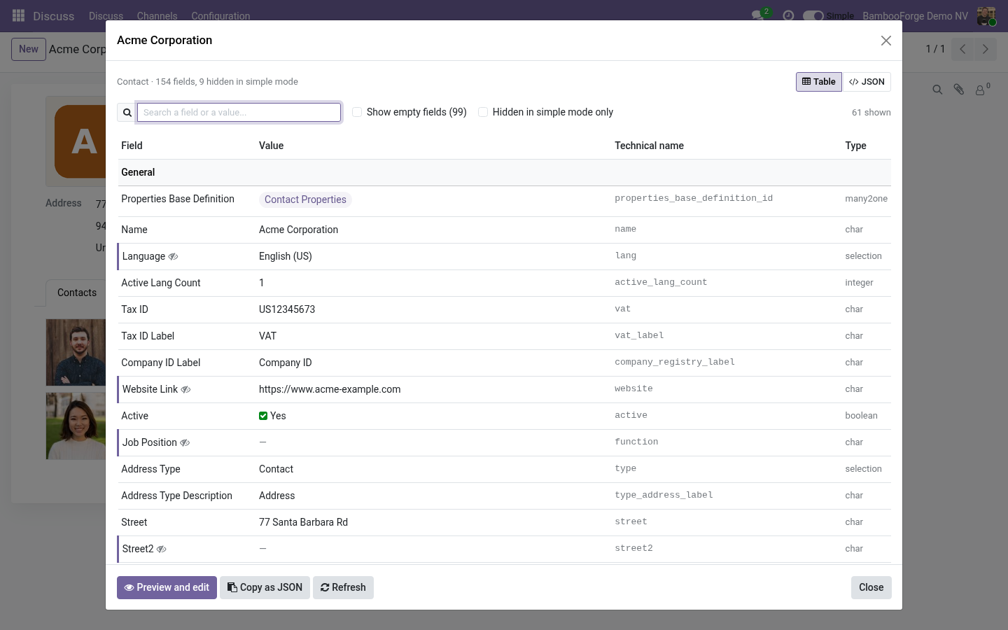The width and height of the screenshot is (1008, 630).
Task: Toggle the Active 'Yes' green checkbox
Action: pos(263,416)
